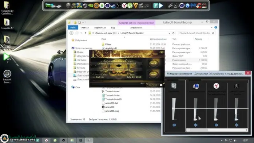
Task: Show hidden tray icons
Action: (222, 140)
